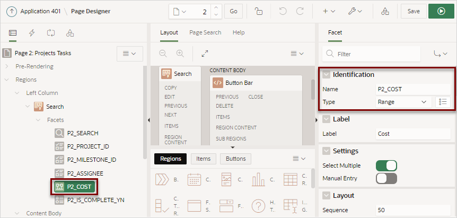Click the collapse right pane arrow

tap(317, 120)
